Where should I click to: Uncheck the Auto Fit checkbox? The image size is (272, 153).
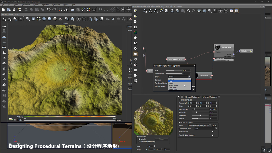139,139
